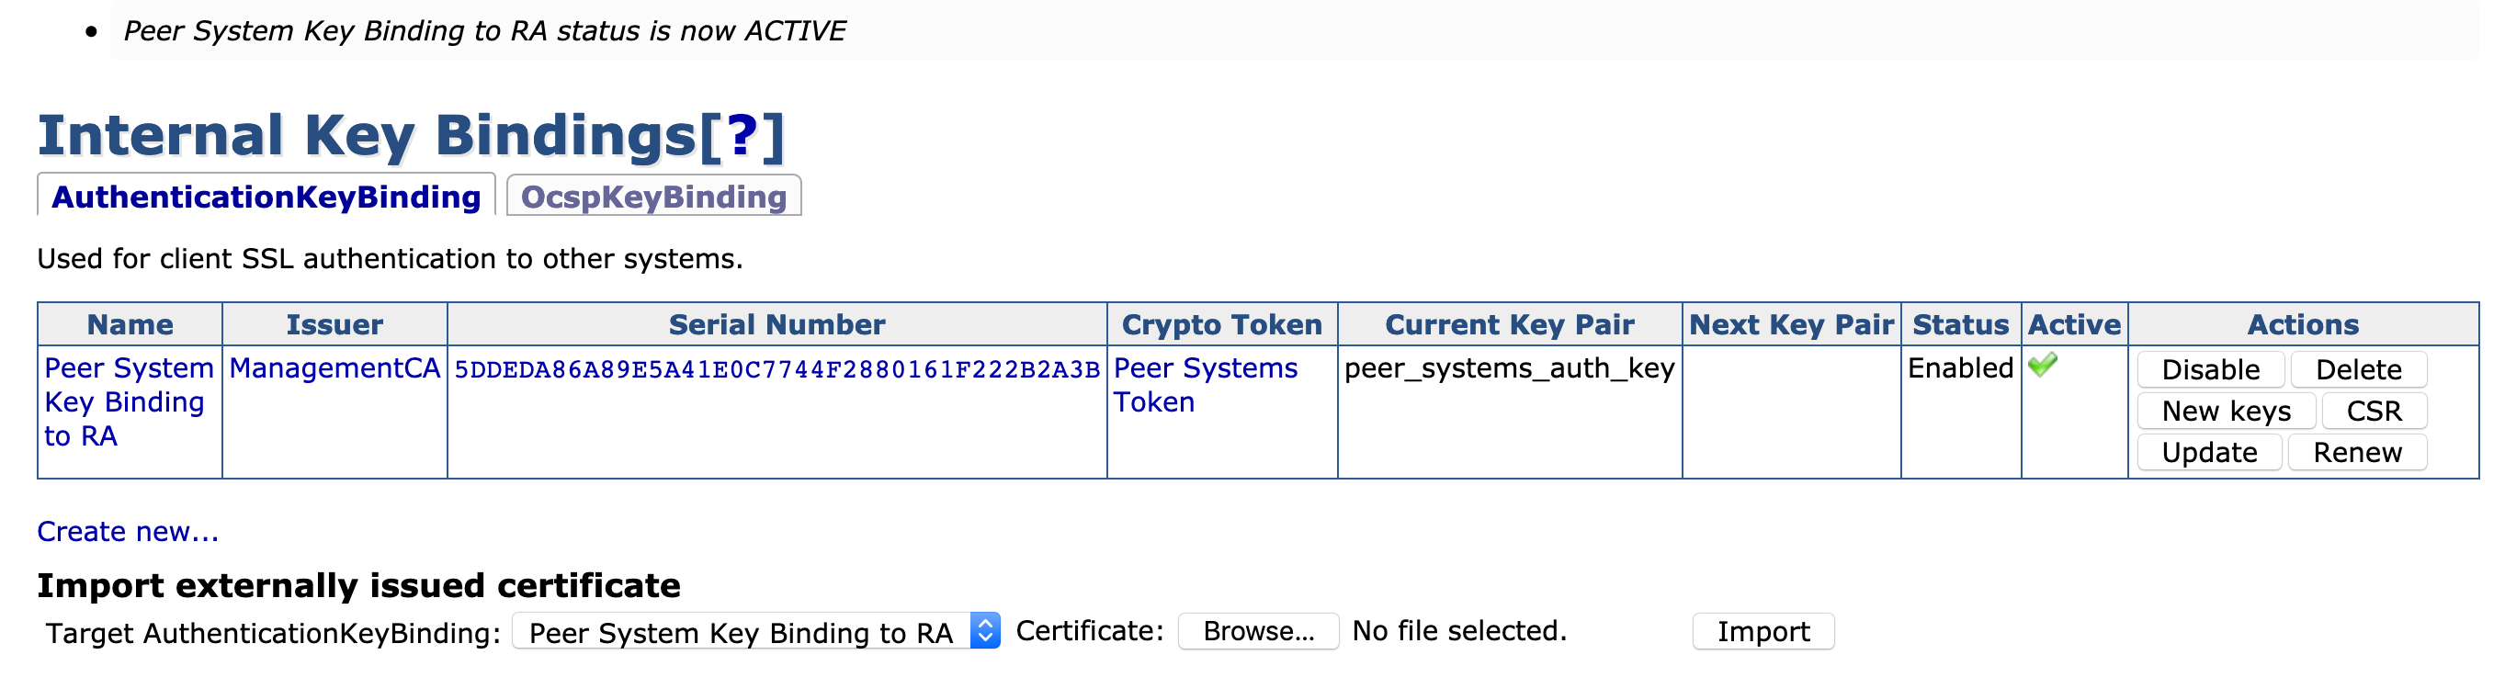Open the ManagementCA issuer link
The width and height of the screenshot is (2505, 700).
pos(334,368)
